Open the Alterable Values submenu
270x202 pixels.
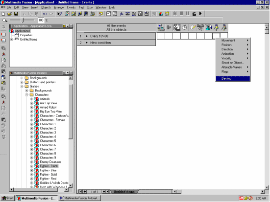click(233, 67)
